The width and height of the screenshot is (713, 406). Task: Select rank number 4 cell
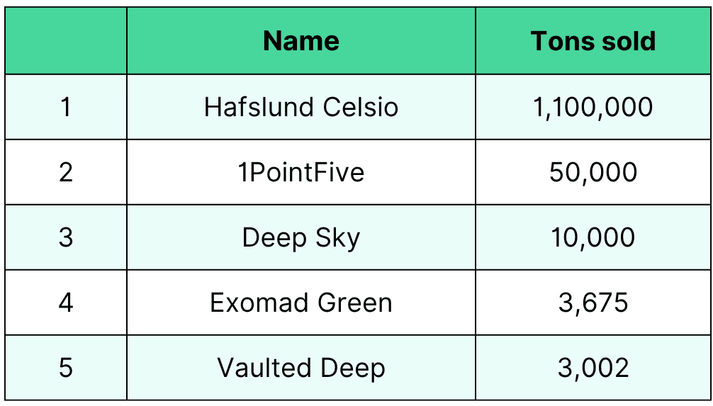point(66,303)
